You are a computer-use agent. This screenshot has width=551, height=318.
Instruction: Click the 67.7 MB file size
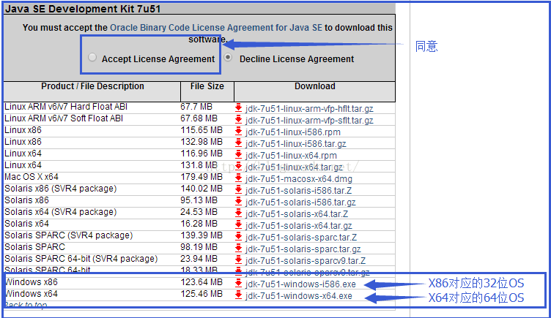coord(196,107)
